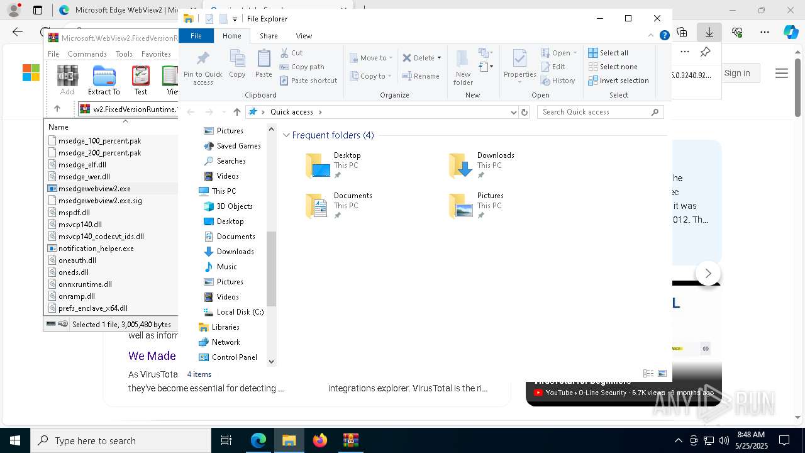Open the Copy to dropdown

[371, 76]
